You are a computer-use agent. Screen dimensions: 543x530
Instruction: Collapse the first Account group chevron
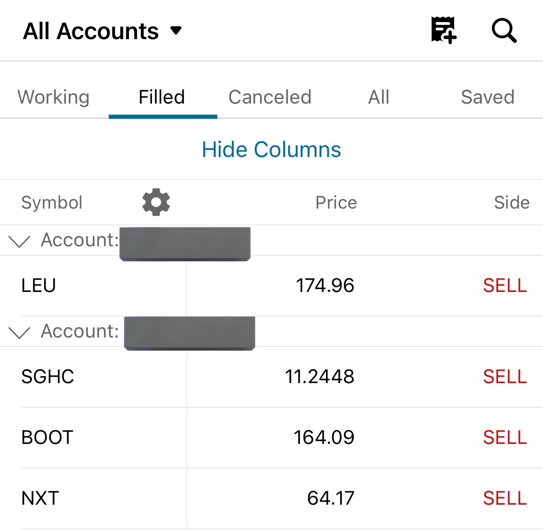(x=19, y=241)
